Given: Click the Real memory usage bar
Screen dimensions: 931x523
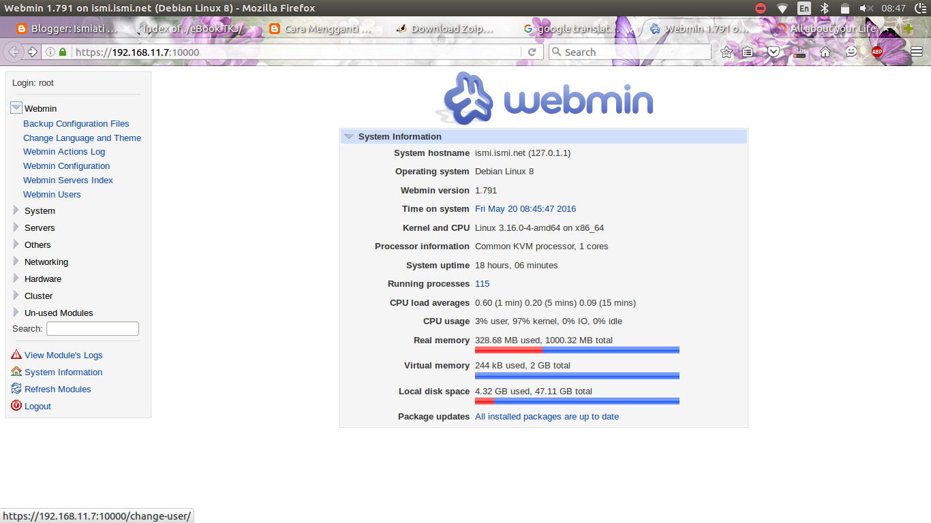Looking at the screenshot, I should pos(577,349).
